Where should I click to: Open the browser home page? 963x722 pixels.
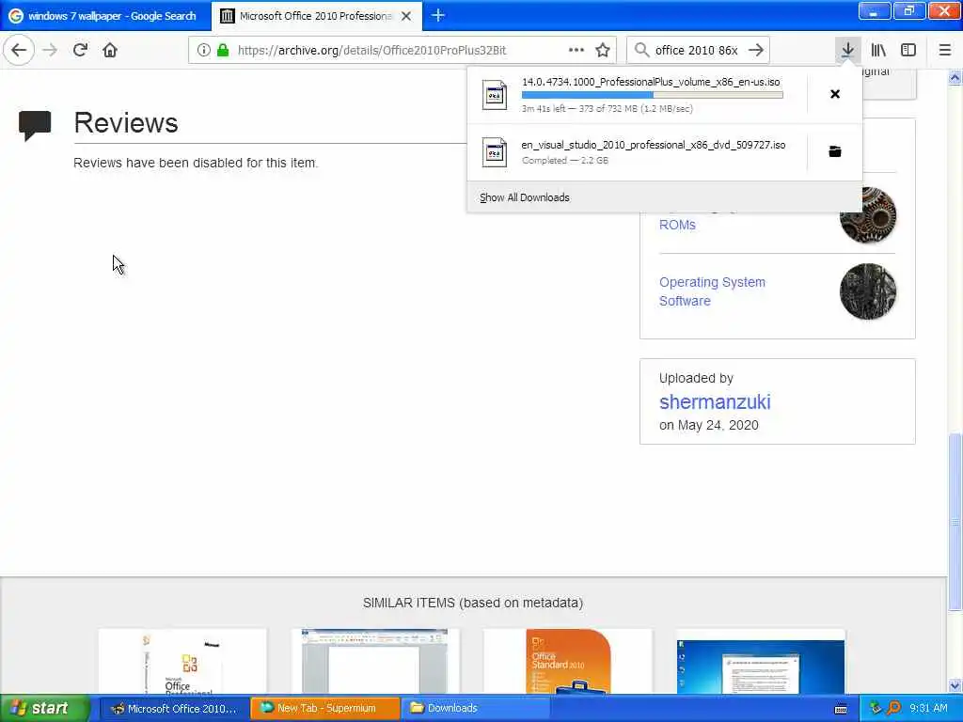click(110, 51)
